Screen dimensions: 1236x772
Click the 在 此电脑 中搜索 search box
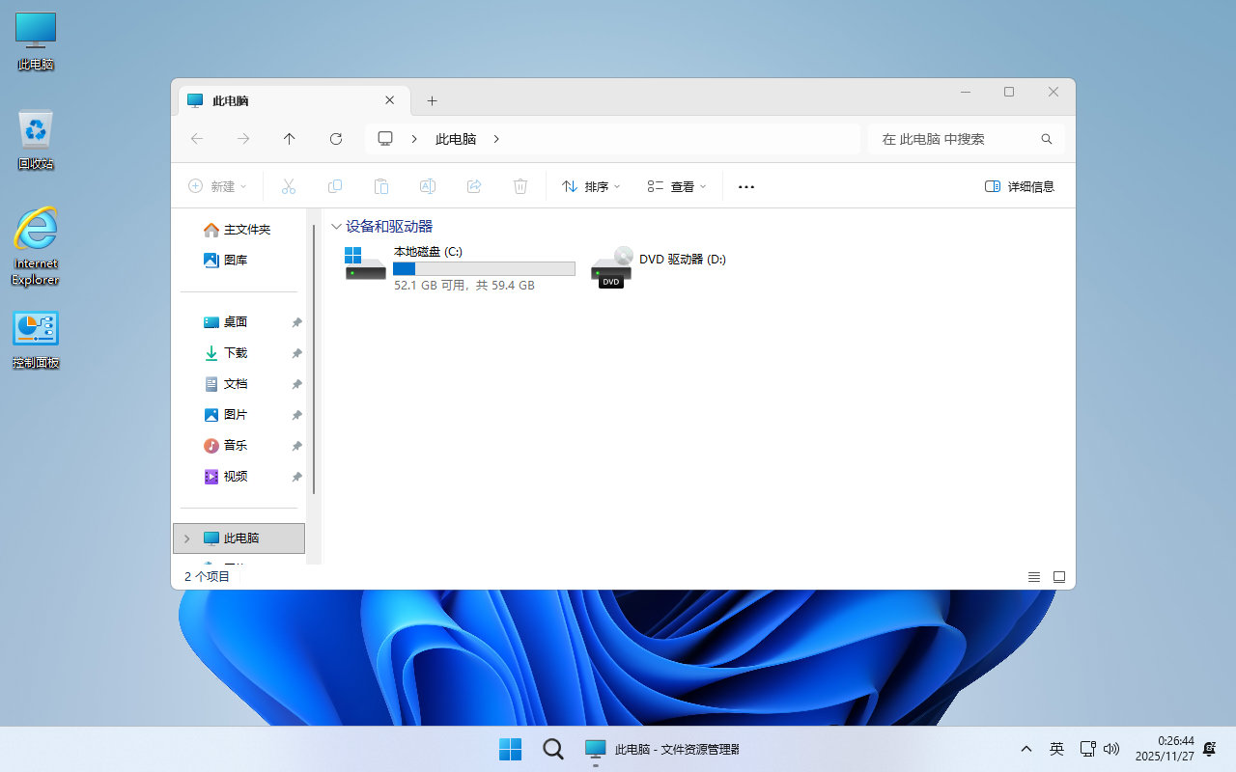[x=956, y=139]
